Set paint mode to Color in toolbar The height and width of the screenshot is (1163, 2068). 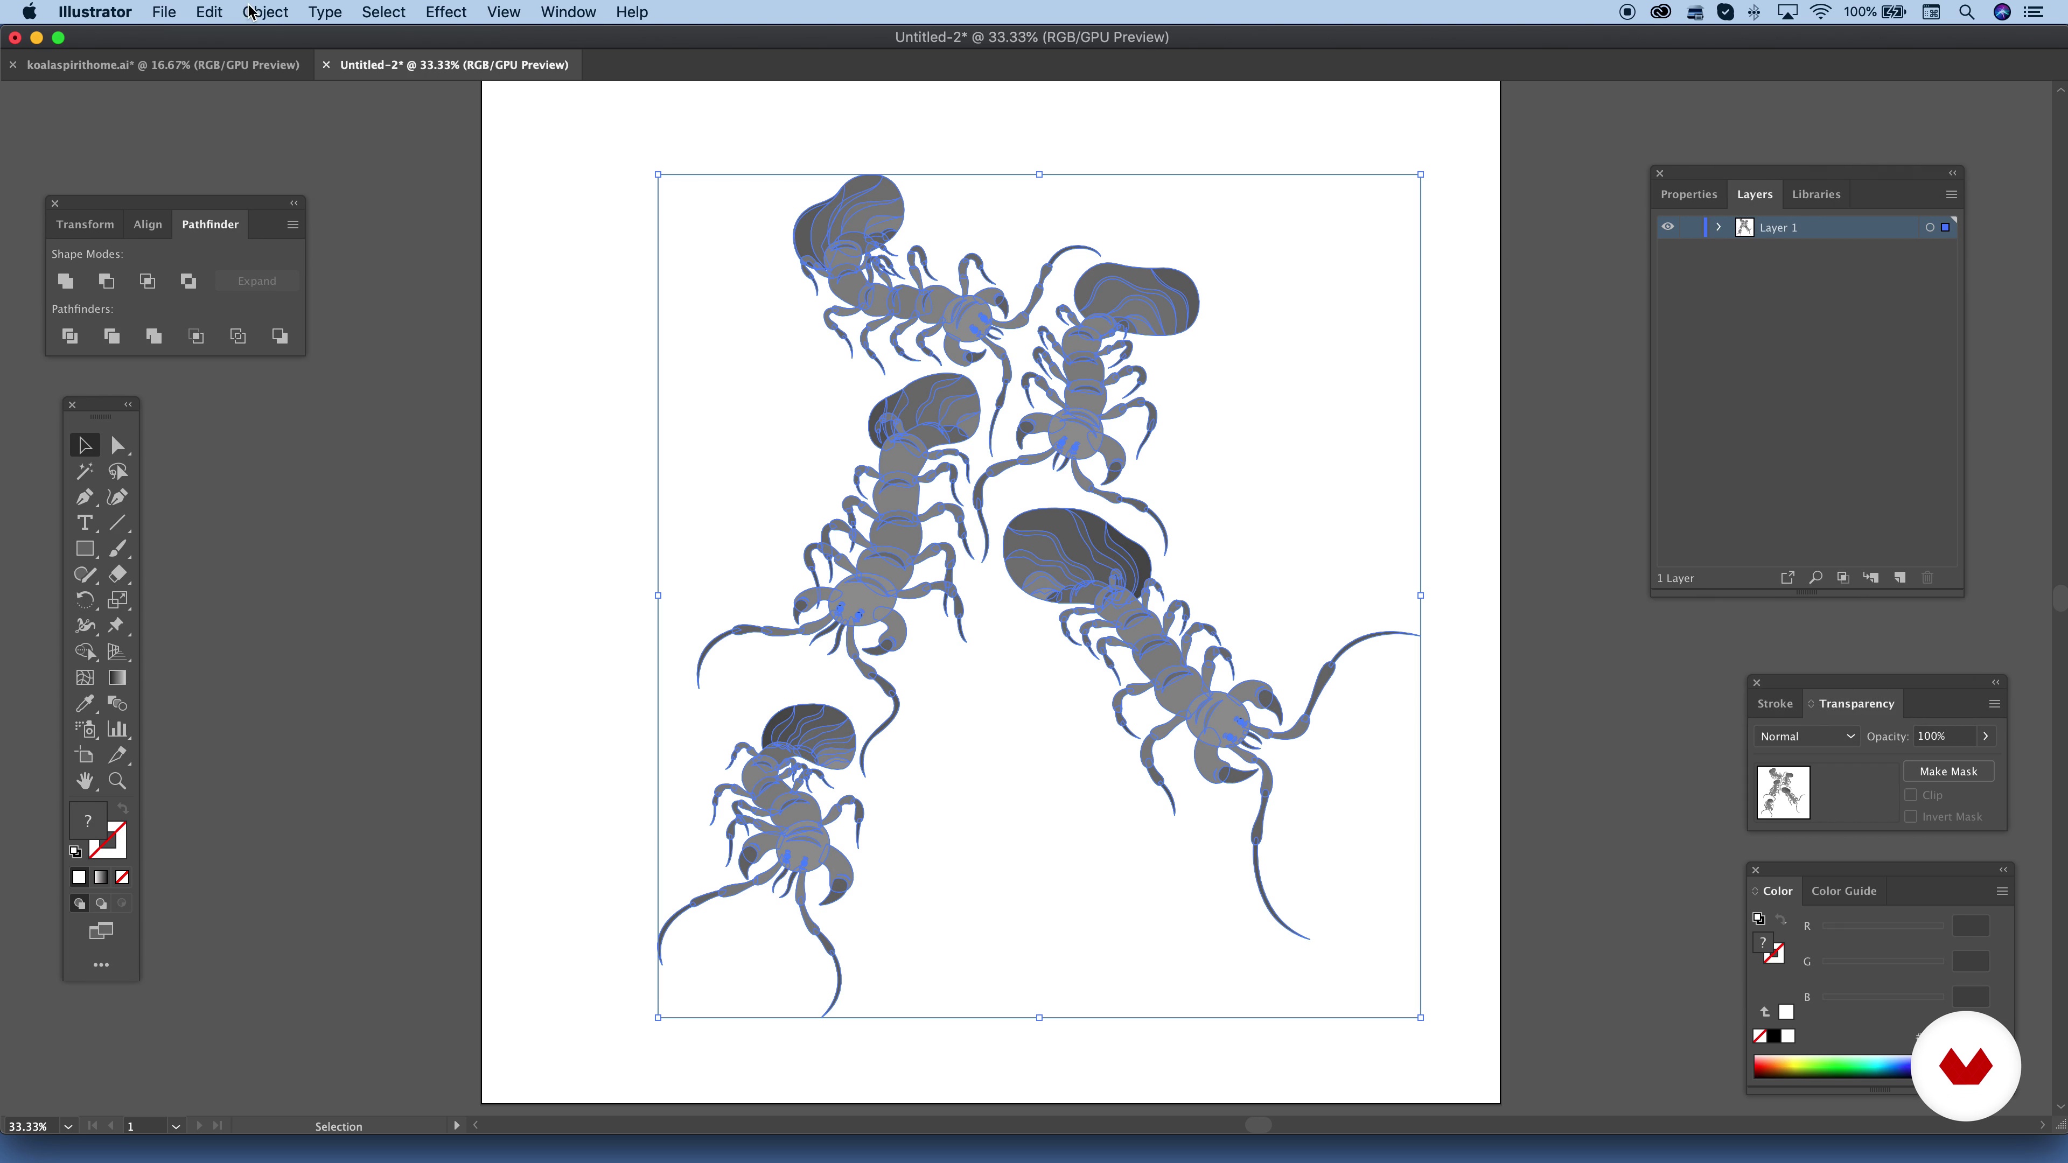point(79,877)
